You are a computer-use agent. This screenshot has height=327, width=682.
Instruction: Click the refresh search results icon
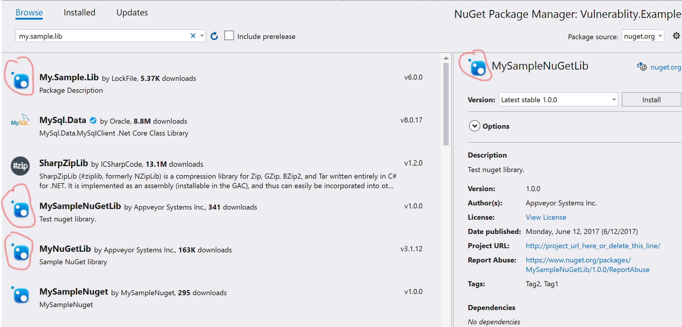coord(214,36)
